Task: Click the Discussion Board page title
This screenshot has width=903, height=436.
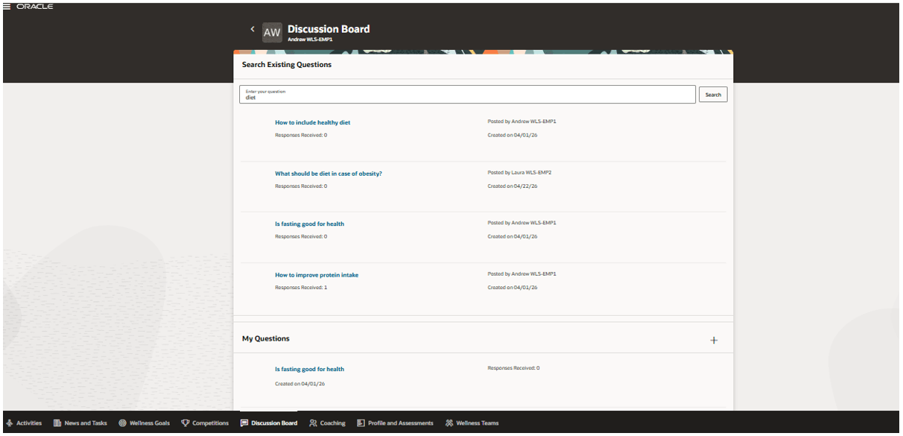Action: (x=329, y=29)
